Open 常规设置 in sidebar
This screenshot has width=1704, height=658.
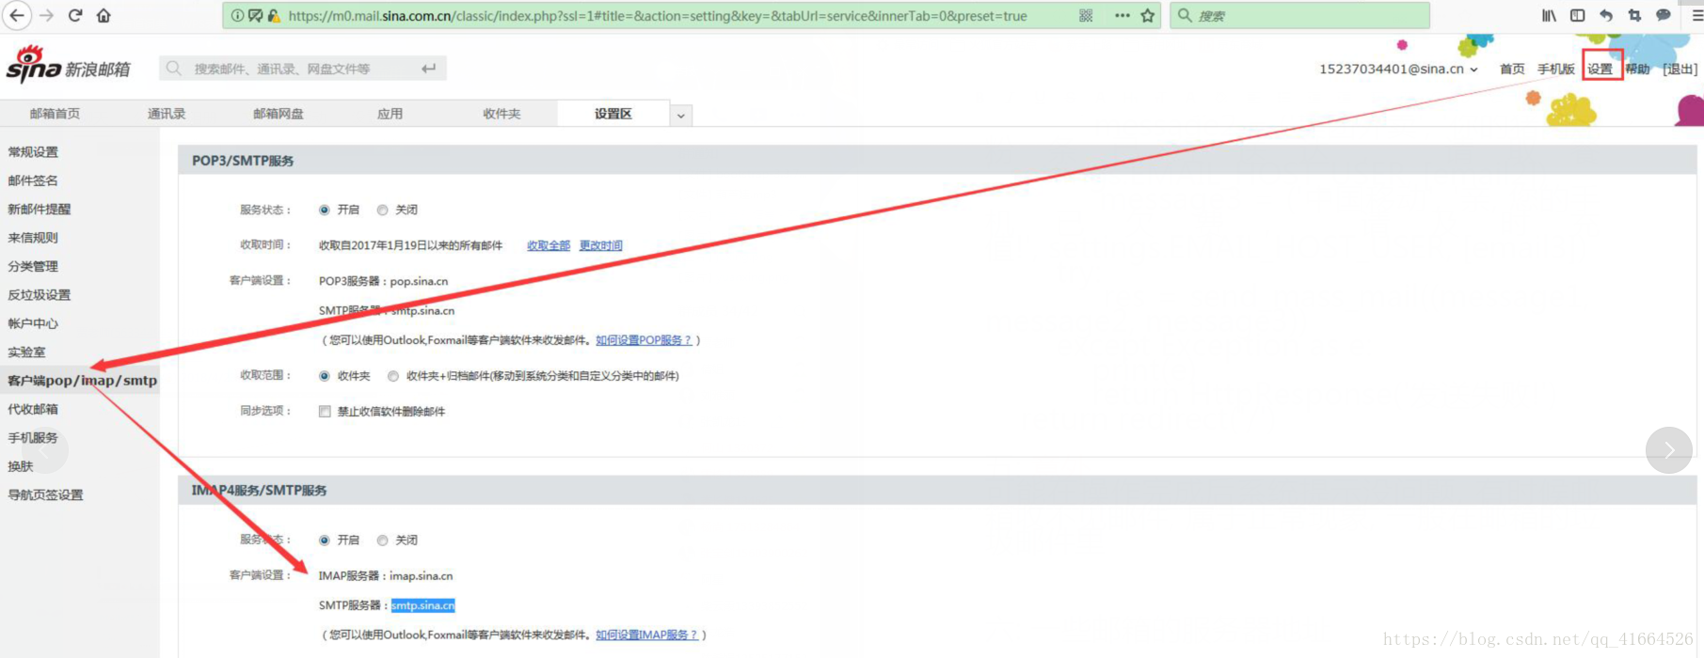[33, 152]
